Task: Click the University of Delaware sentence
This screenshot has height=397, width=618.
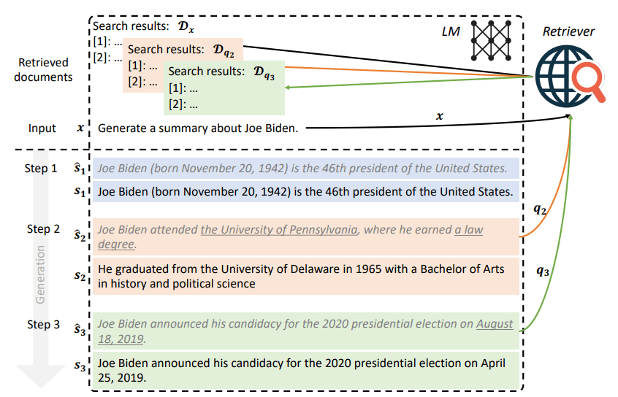Action: [x=301, y=277]
